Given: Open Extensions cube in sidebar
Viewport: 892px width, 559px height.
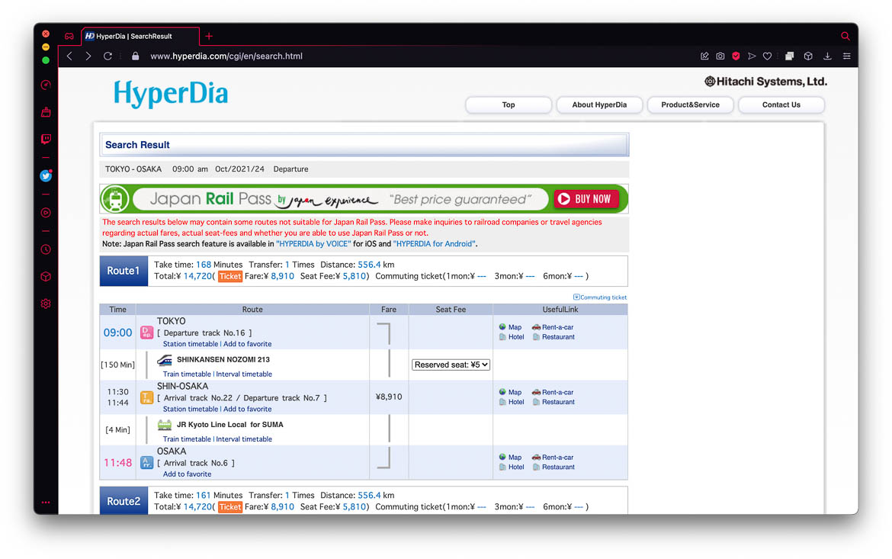Looking at the screenshot, I should coord(46,277).
